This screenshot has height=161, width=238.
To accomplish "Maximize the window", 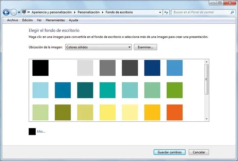I will click(x=220, y=3).
